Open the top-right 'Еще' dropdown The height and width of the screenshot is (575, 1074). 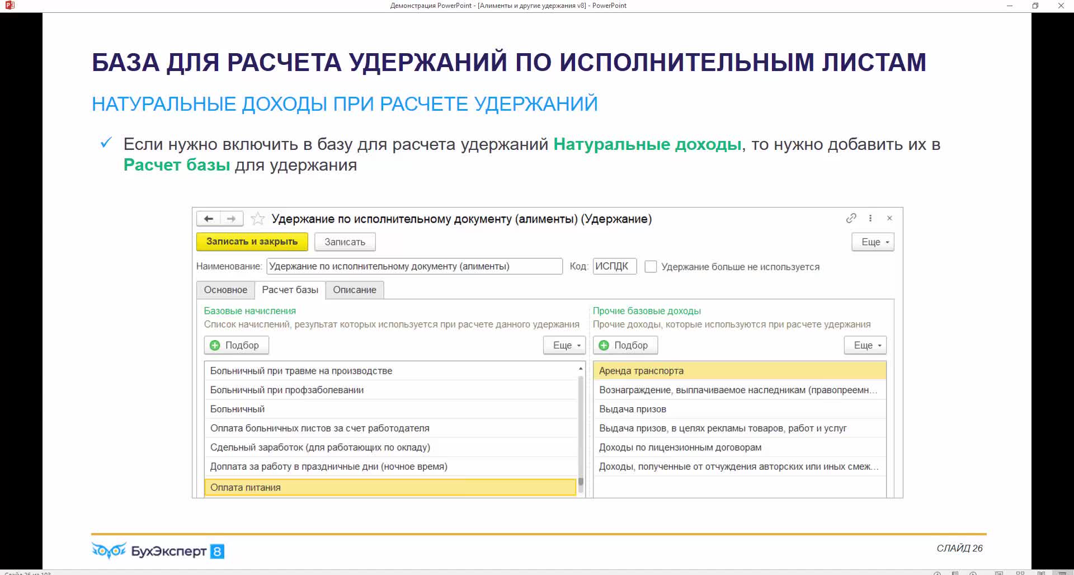[873, 242]
